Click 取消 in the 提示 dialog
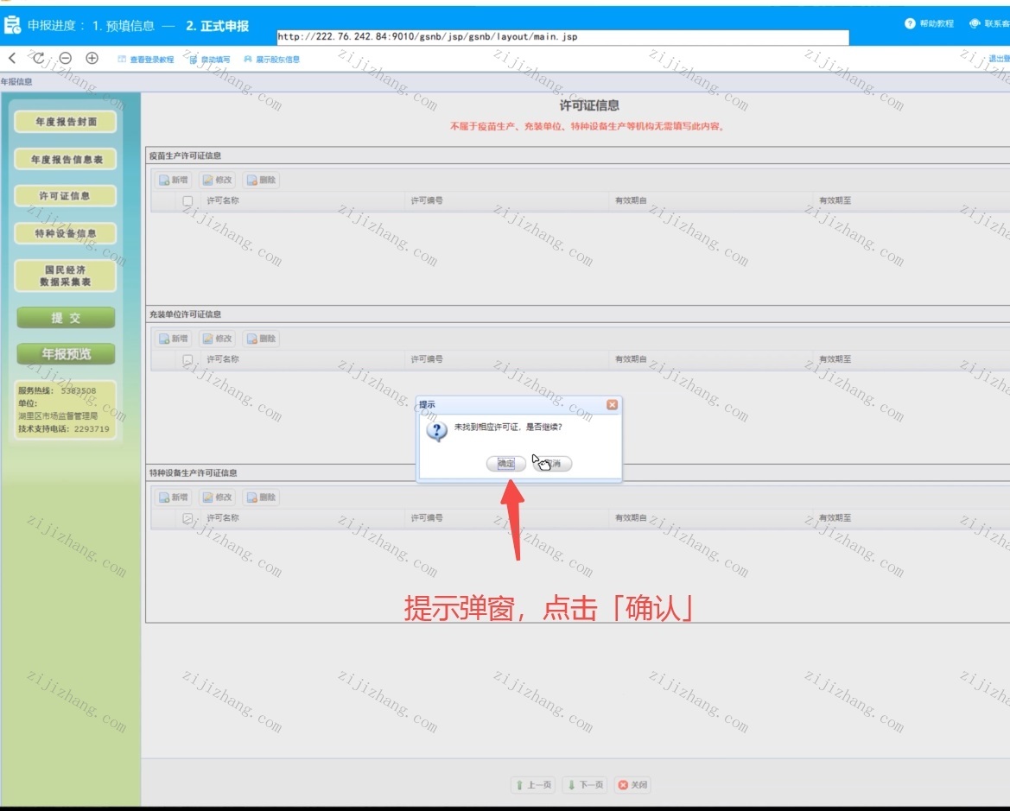1010x811 pixels. tap(553, 463)
